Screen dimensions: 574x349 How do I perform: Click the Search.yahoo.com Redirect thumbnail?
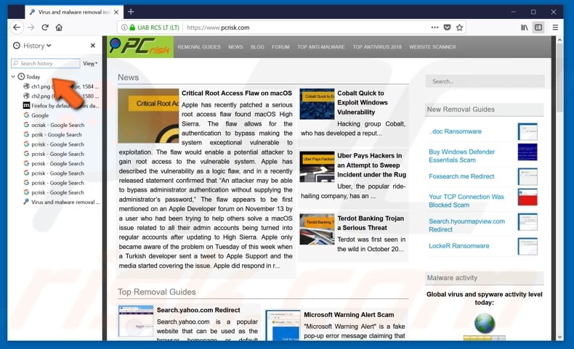click(x=136, y=321)
